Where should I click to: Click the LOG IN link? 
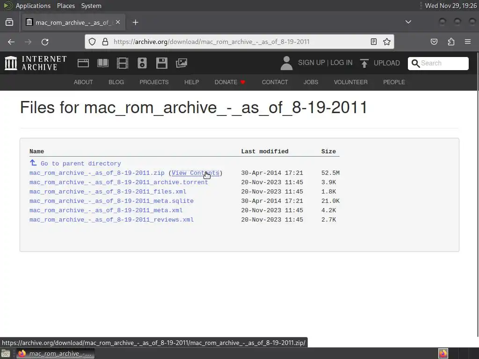341,63
